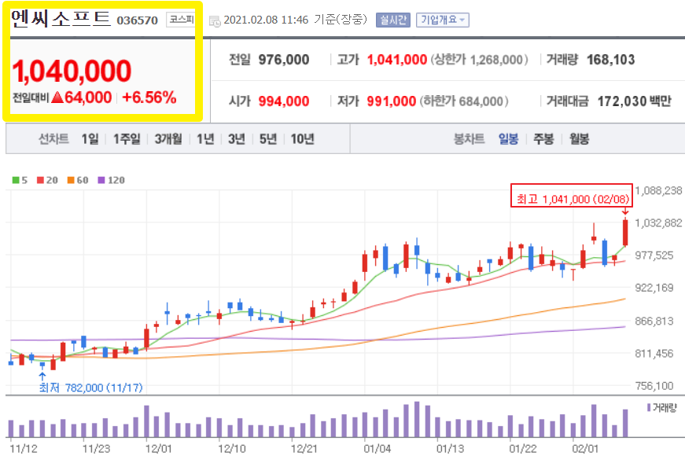Click the 11/12 date on chart axis
Image resolution: width=685 pixels, height=463 pixels.
[x=24, y=449]
